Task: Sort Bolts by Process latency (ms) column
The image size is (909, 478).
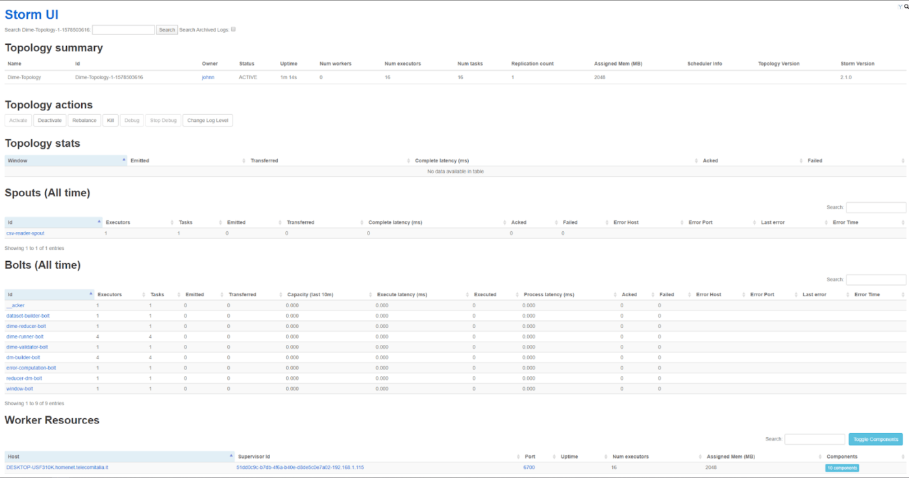Action: (x=569, y=295)
